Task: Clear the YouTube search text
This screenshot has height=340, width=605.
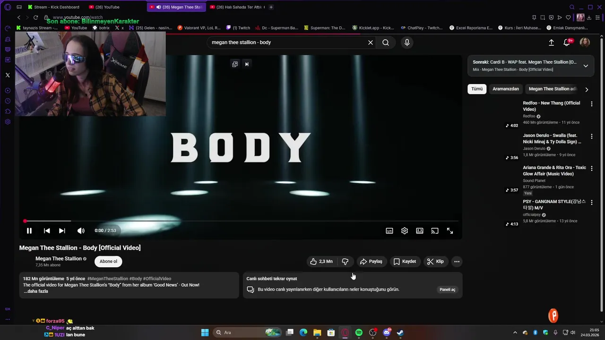Action: tap(371, 42)
